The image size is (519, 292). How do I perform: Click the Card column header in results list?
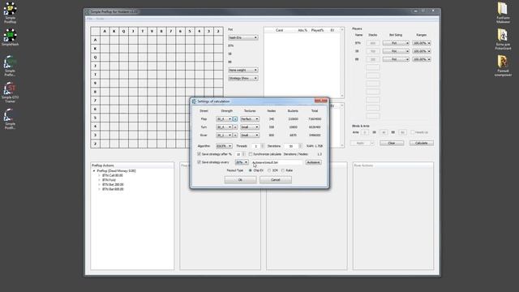coord(279,30)
